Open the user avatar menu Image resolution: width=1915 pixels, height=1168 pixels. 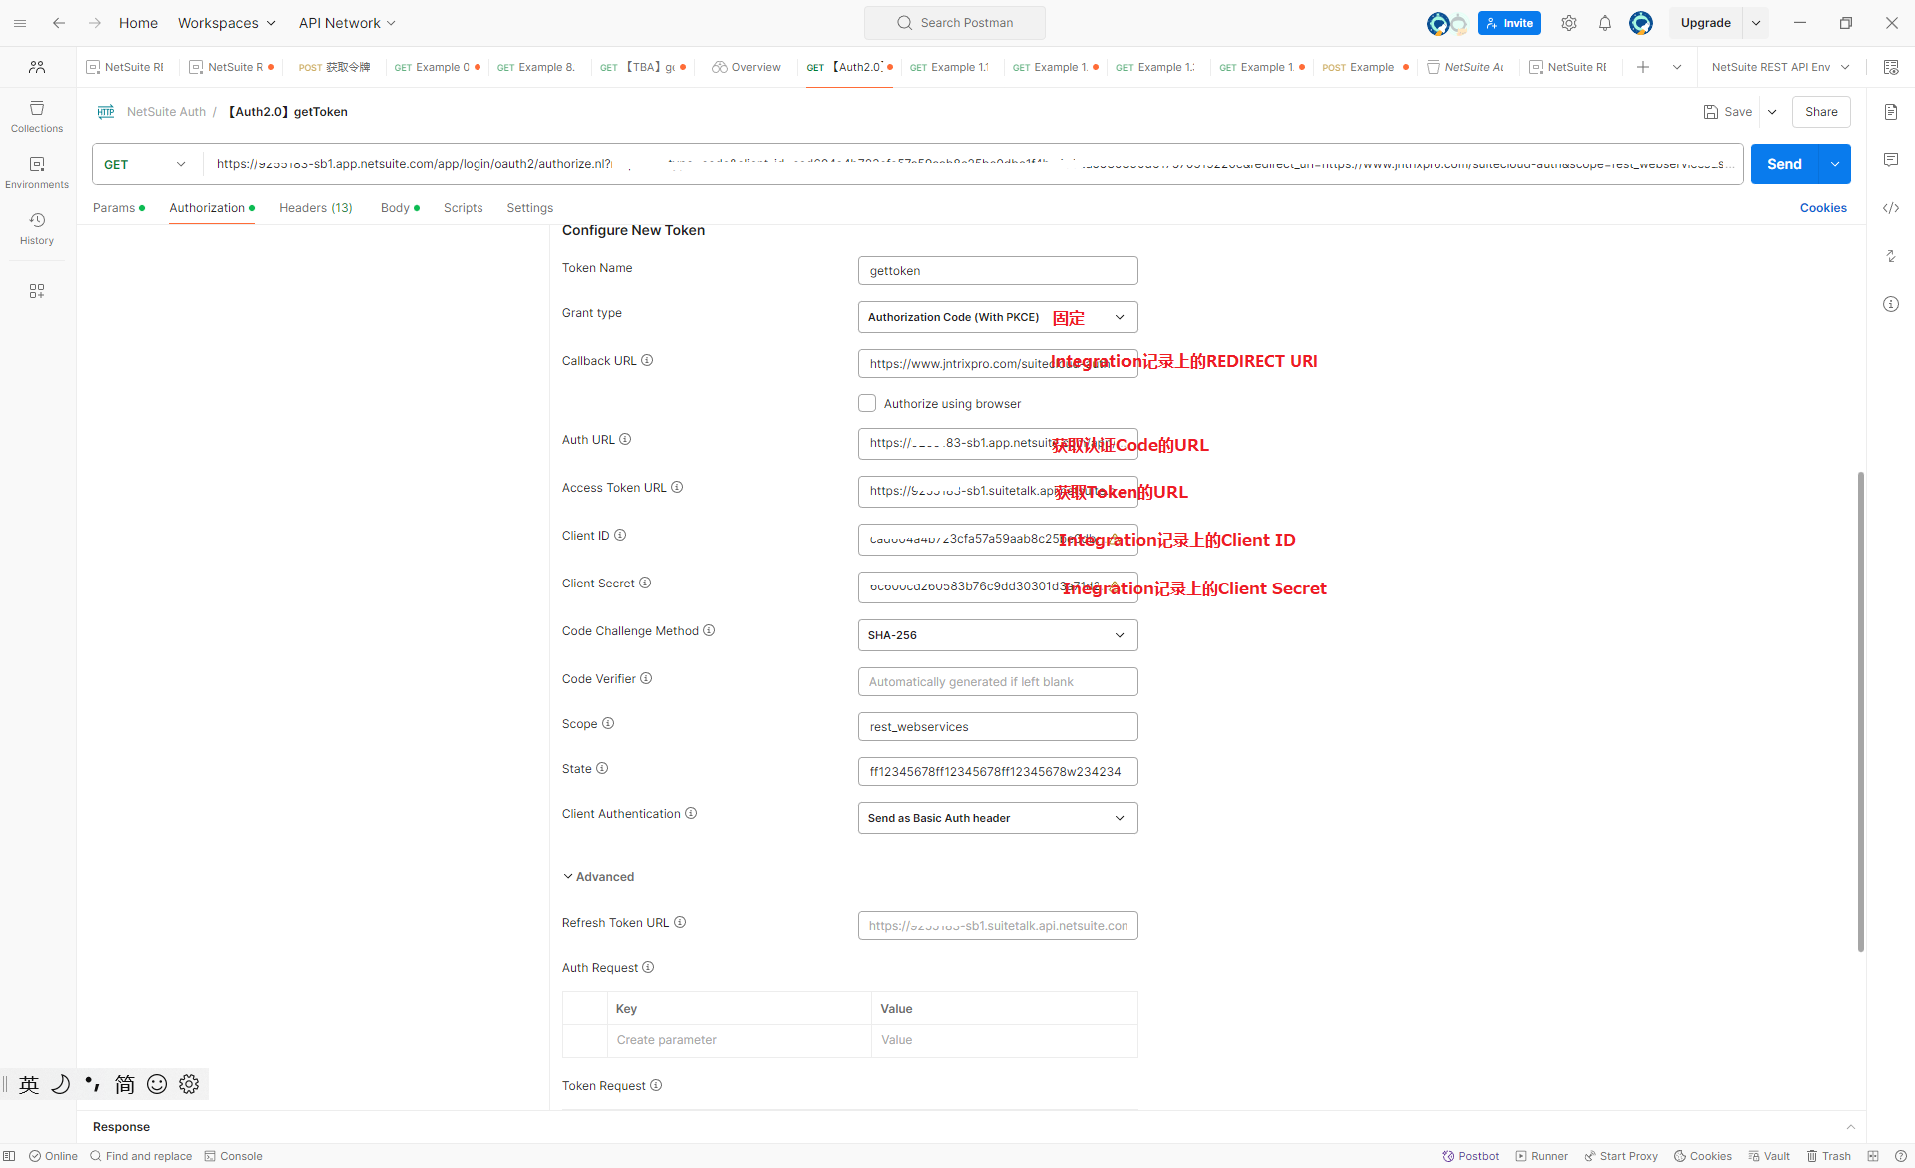(x=1641, y=23)
